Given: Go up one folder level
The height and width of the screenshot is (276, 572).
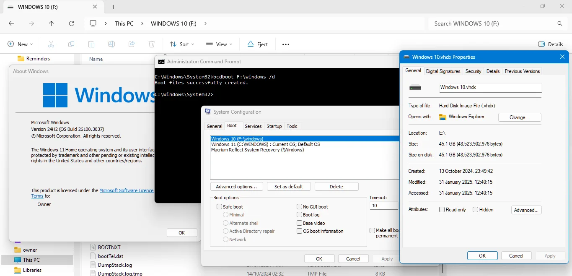Looking at the screenshot, I should [52, 23].
